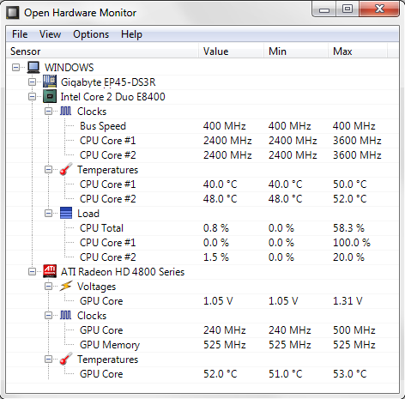Screen dimensions: 405x399
Task: Open the Options menu
Action: point(91,34)
